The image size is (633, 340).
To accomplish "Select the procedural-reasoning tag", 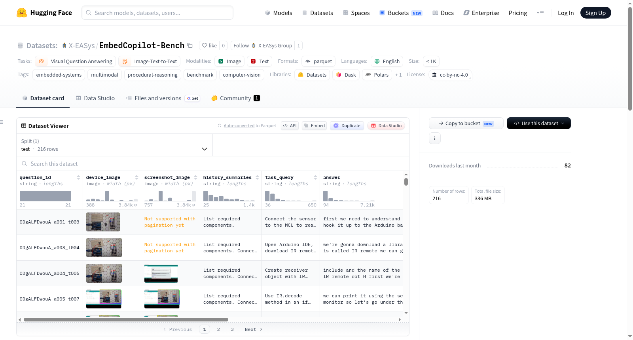I will (x=153, y=75).
